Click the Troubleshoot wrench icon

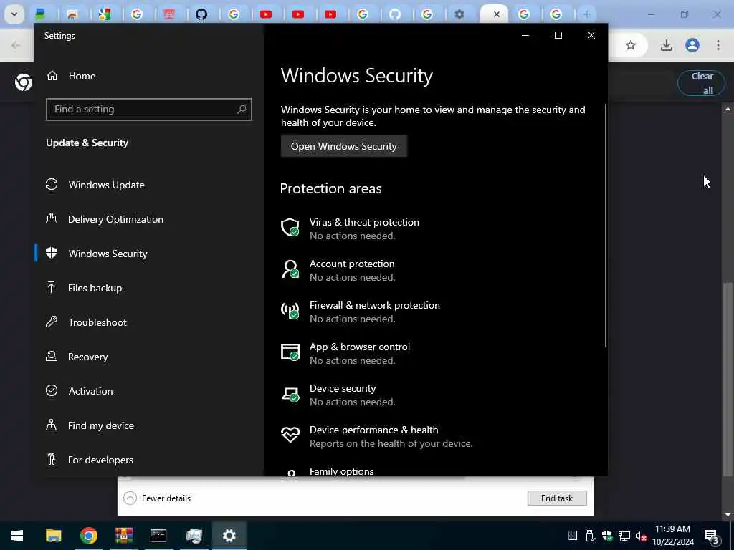(52, 322)
